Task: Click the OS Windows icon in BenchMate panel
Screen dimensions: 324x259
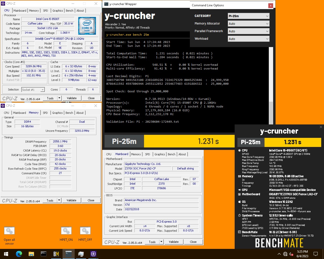Action: click(239, 202)
